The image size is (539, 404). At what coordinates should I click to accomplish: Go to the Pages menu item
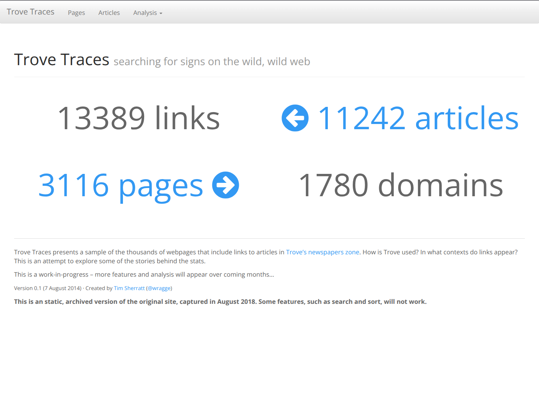[76, 13]
